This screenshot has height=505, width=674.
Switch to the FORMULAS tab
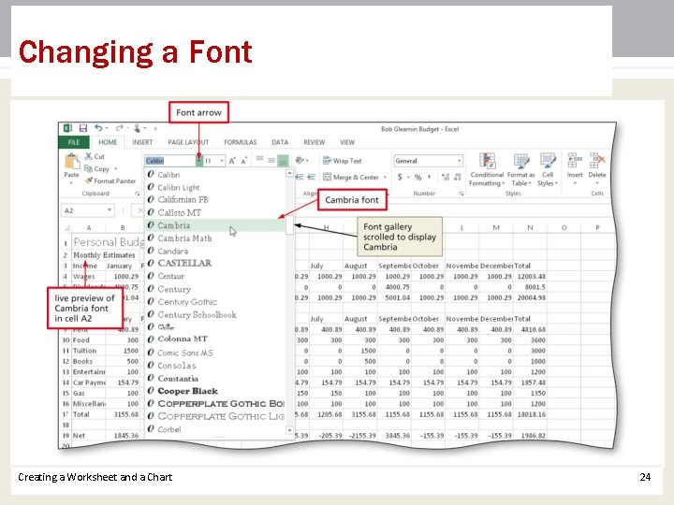(241, 142)
